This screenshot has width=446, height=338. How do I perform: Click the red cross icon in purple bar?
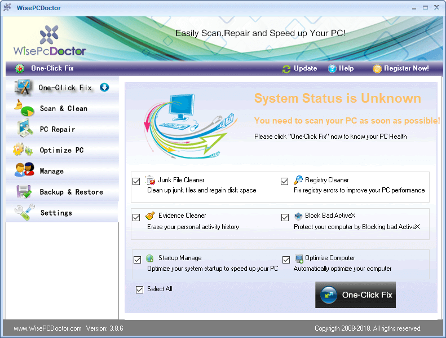(20, 68)
